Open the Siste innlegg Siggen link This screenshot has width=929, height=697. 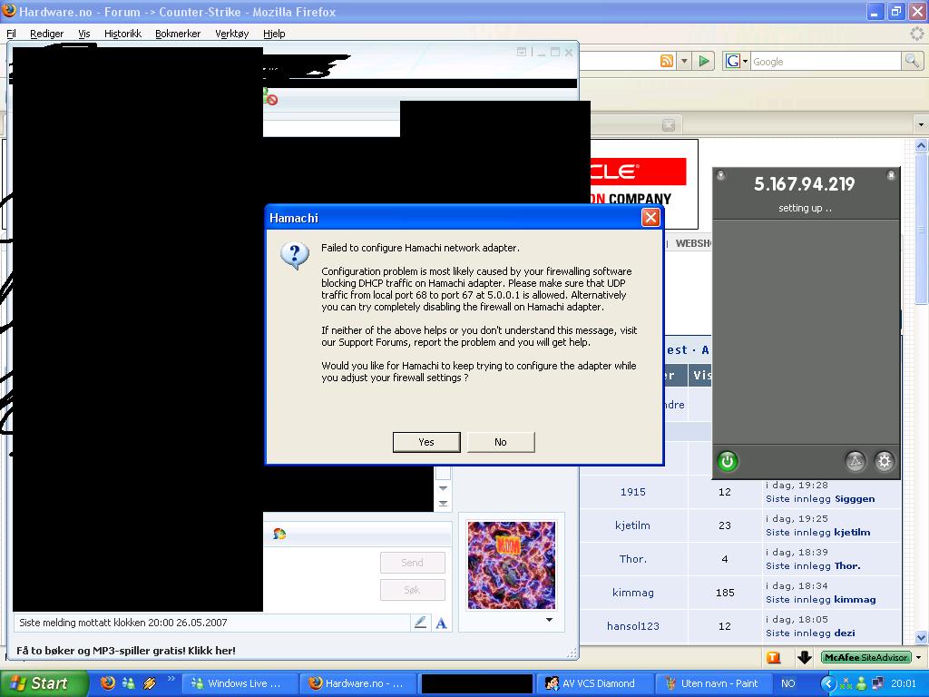tap(820, 498)
